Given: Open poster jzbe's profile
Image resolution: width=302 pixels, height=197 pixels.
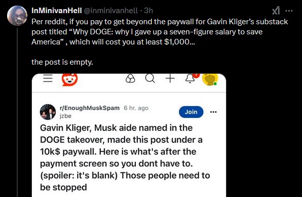Looking at the screenshot, I should click(65, 116).
